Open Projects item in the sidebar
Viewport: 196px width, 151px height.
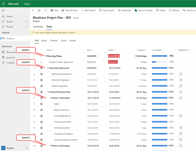[x=15, y=38]
